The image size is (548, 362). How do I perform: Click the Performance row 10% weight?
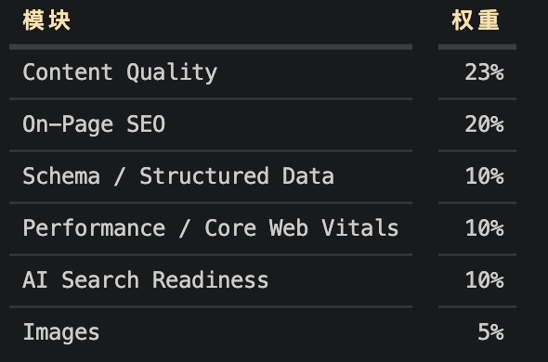[485, 228]
